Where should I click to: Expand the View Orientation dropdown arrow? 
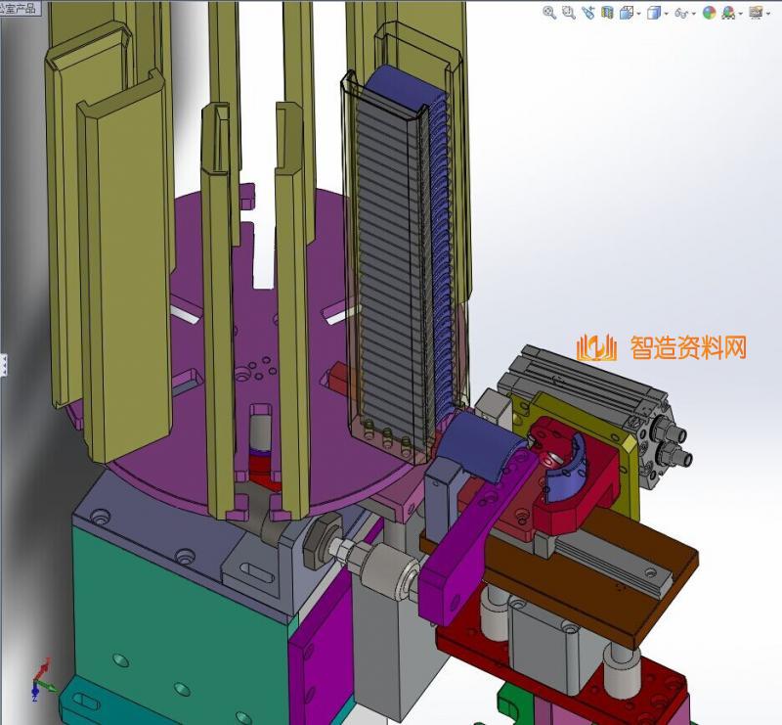pos(638,14)
